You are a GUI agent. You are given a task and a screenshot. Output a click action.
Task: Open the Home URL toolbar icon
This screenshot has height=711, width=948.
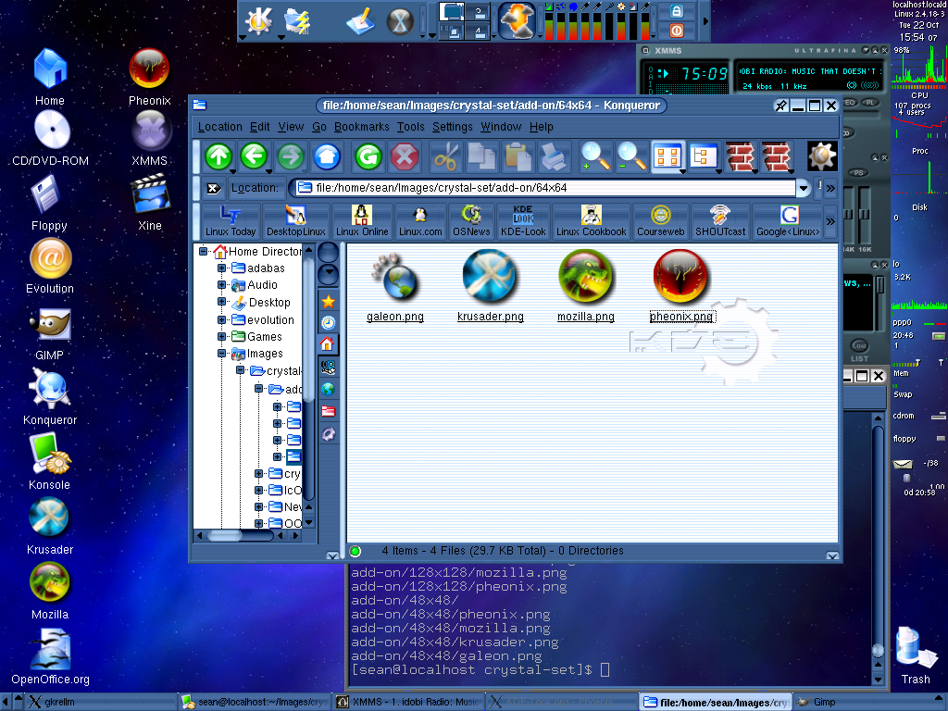(327, 157)
